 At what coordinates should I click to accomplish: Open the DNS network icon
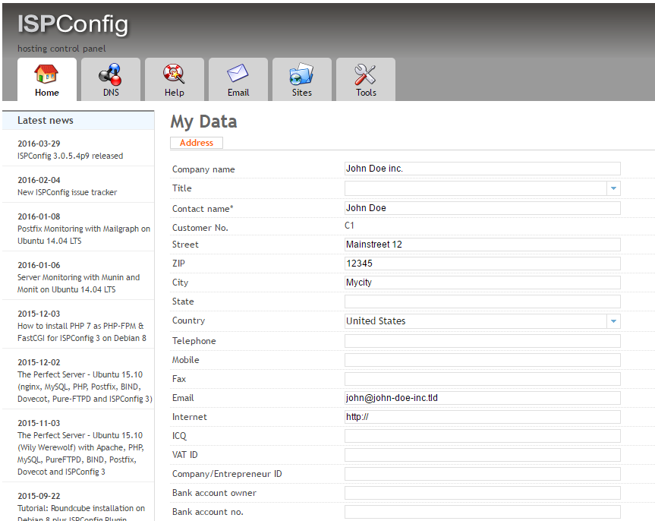click(110, 74)
